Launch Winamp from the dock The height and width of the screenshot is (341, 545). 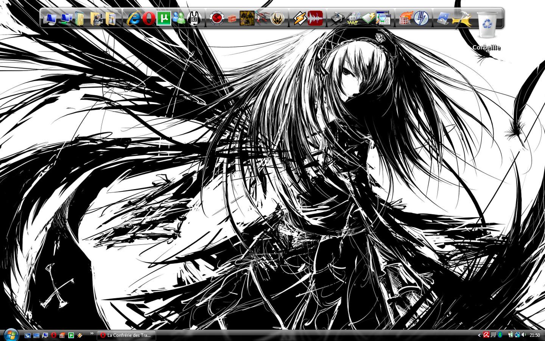tap(300, 18)
